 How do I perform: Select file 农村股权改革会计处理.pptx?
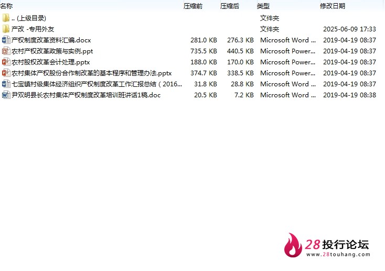[50, 62]
